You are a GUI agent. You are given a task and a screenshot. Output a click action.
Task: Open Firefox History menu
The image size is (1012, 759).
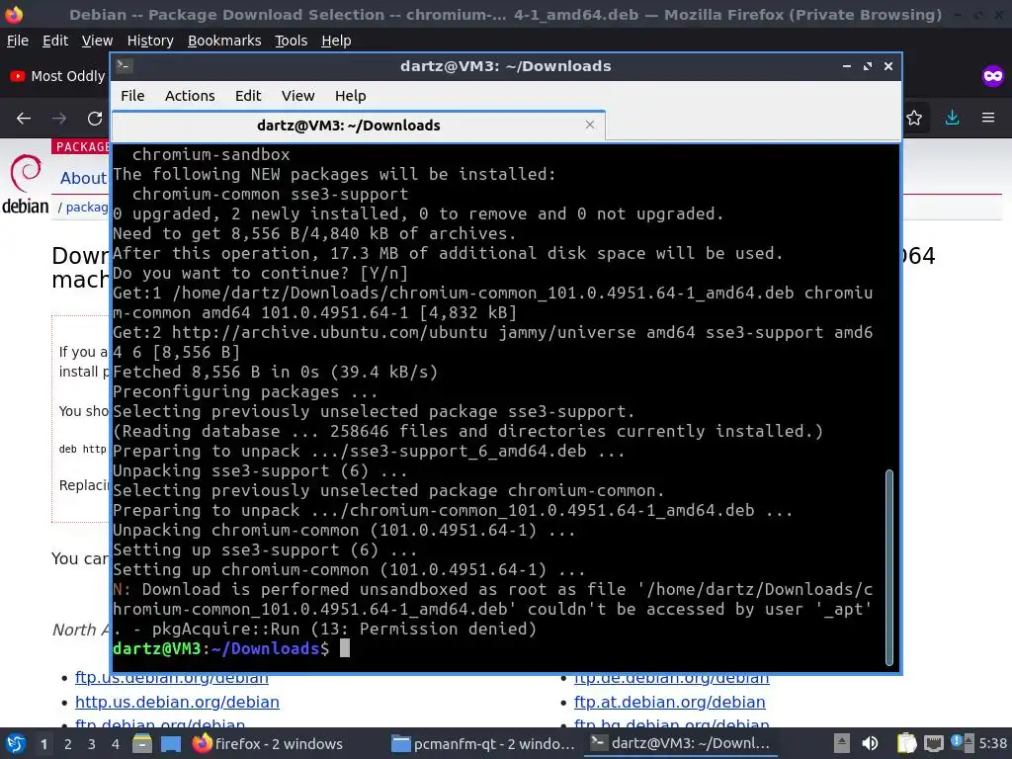pyautogui.click(x=150, y=41)
